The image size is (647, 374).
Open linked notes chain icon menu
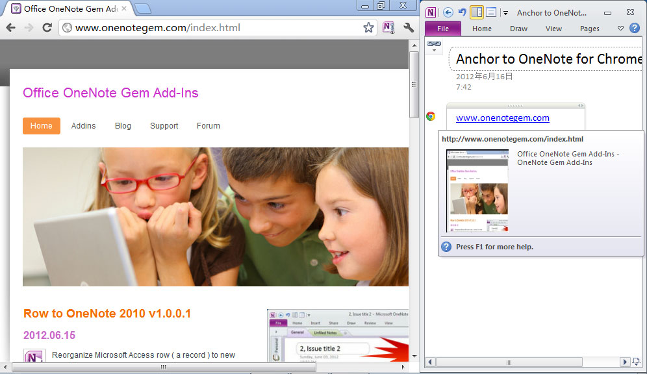click(434, 45)
